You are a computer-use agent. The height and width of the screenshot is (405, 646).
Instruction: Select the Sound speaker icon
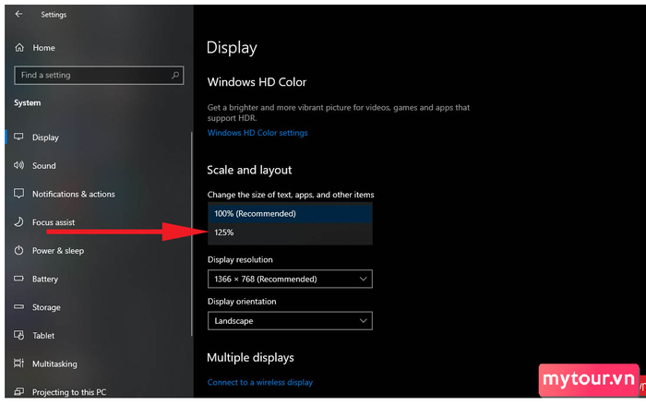pyautogui.click(x=19, y=166)
